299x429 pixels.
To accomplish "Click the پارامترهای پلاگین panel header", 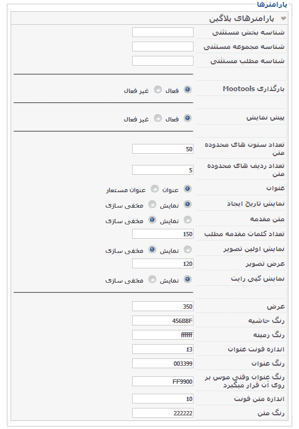I will [149, 19].
